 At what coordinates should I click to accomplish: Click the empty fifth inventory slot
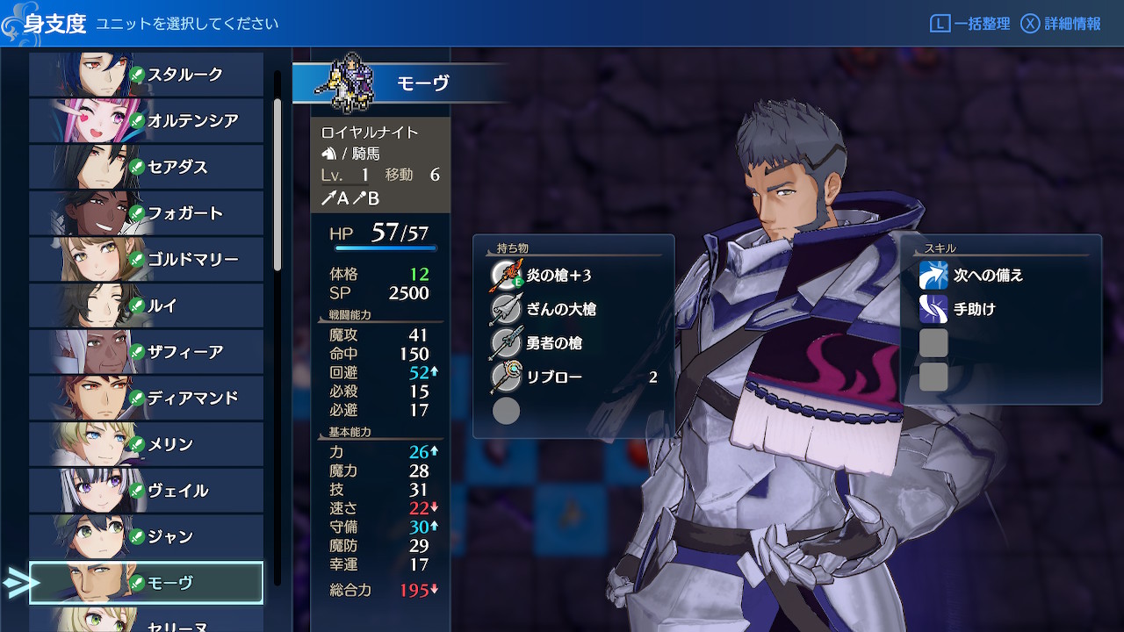[x=506, y=411]
